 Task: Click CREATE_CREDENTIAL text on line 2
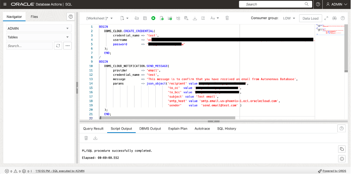point(138,31)
